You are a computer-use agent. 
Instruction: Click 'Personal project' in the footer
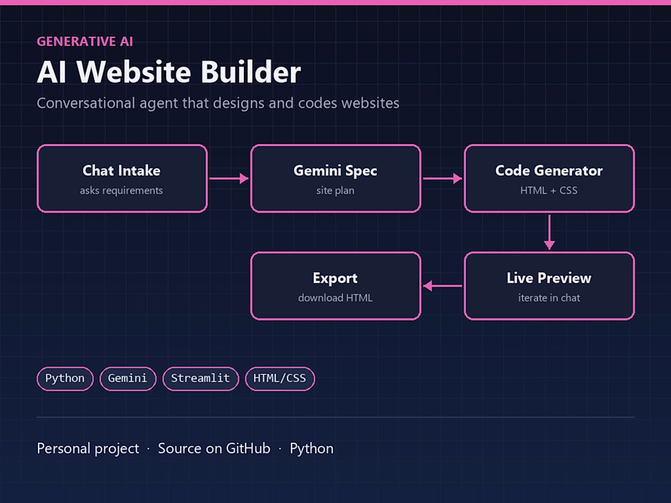point(88,448)
